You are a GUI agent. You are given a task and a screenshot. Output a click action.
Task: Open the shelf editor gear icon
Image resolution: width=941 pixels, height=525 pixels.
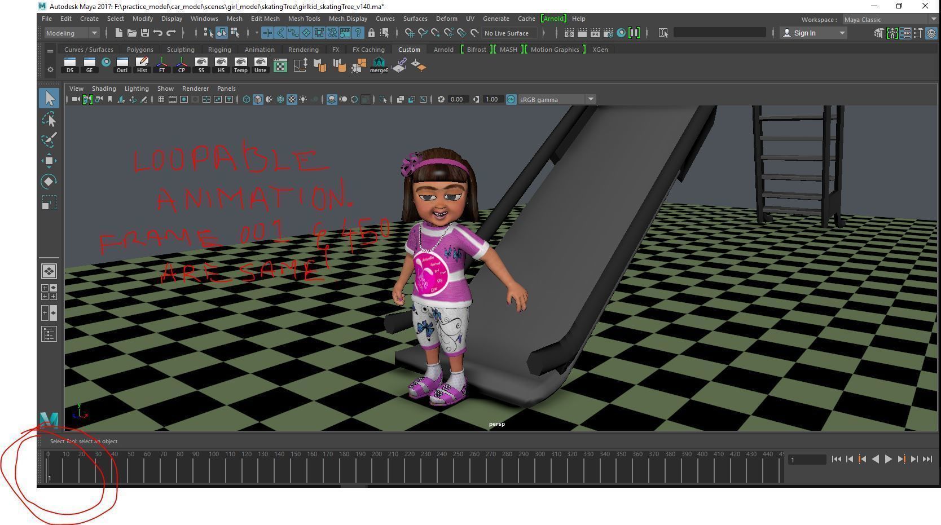[x=50, y=69]
